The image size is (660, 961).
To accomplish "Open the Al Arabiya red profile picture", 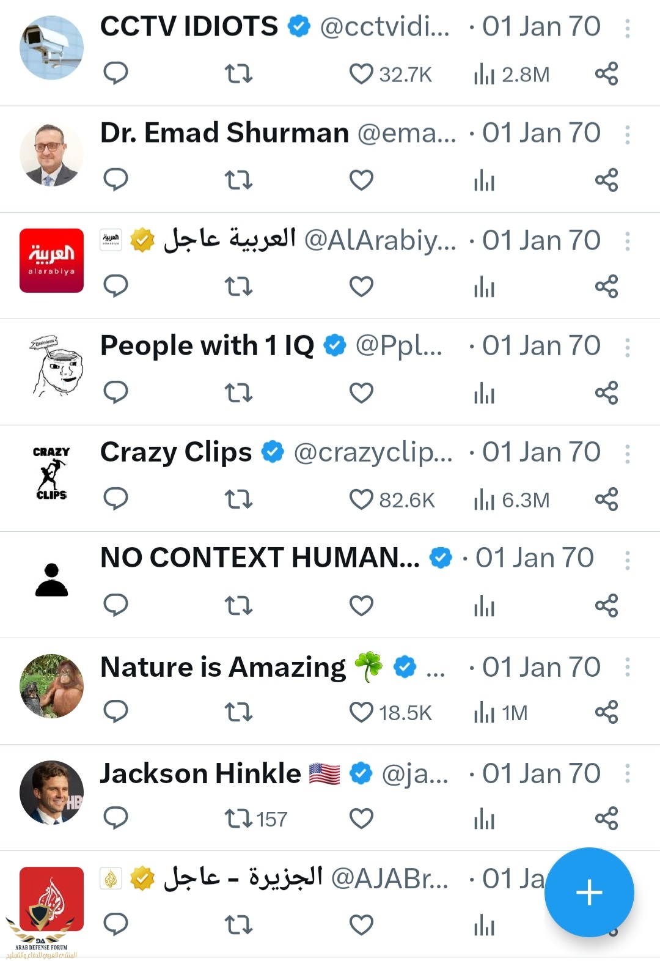I will (x=51, y=260).
